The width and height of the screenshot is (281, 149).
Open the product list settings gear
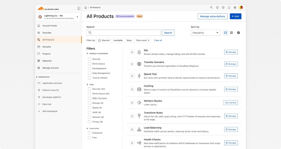coord(238,33)
